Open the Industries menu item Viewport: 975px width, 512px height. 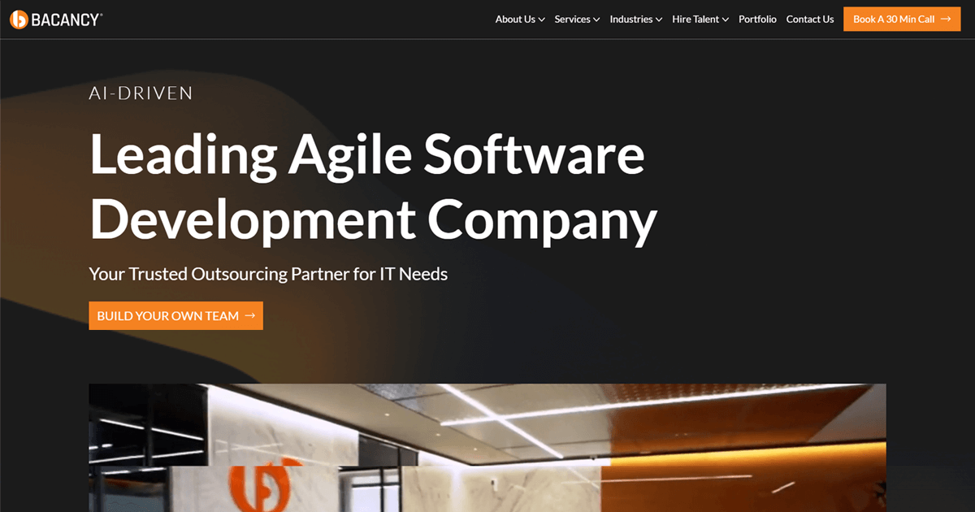[x=630, y=20]
